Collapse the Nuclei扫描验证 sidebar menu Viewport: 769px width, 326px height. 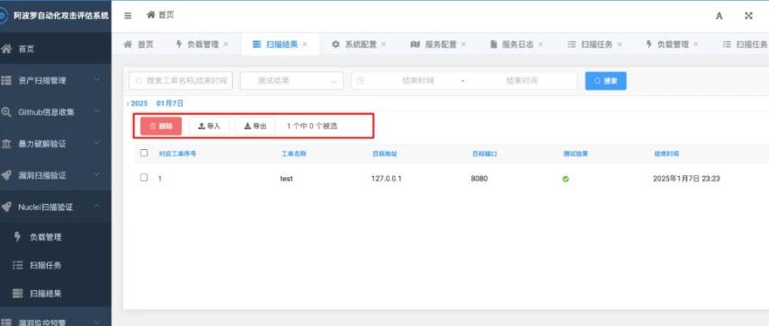point(96,206)
